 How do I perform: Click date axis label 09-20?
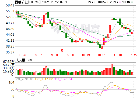(54, 55)
